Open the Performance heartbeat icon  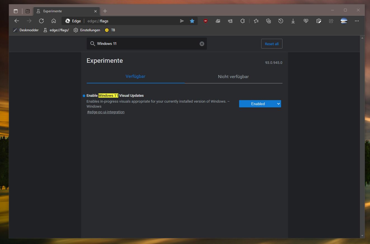point(306,21)
